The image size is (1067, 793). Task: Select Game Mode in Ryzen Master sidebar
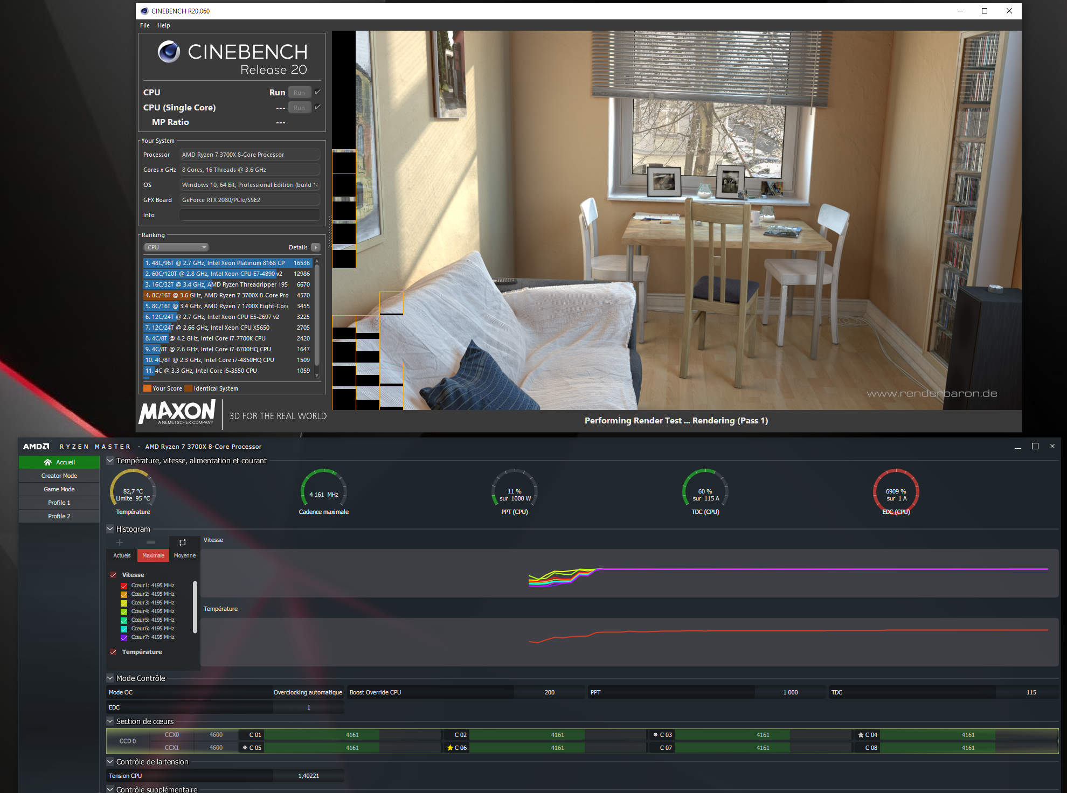[59, 489]
